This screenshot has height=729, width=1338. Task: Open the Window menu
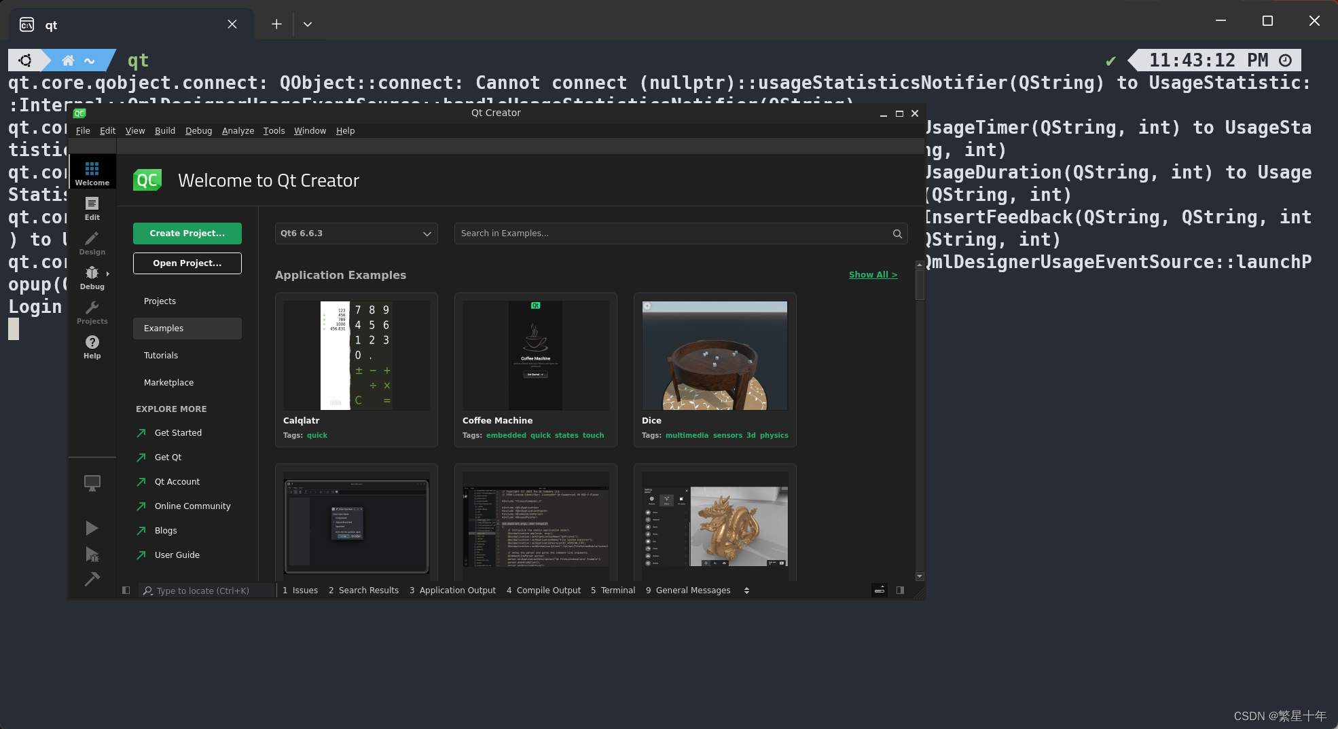pos(310,131)
